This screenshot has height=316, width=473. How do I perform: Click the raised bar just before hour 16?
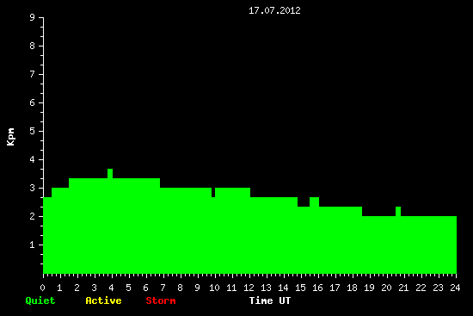[x=314, y=201]
